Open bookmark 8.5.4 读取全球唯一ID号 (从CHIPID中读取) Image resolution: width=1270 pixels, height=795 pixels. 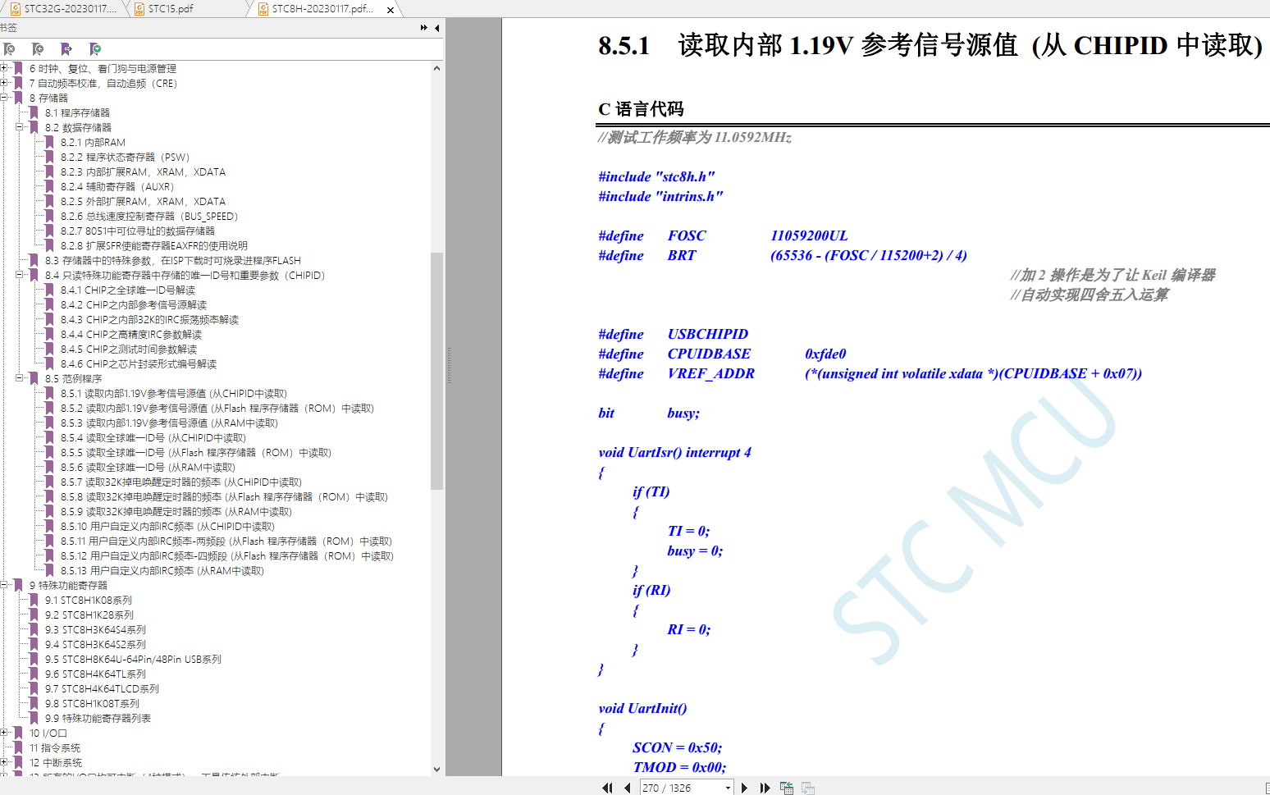point(153,437)
